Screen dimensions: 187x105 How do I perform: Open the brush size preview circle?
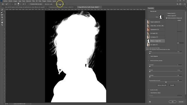[18, 4]
